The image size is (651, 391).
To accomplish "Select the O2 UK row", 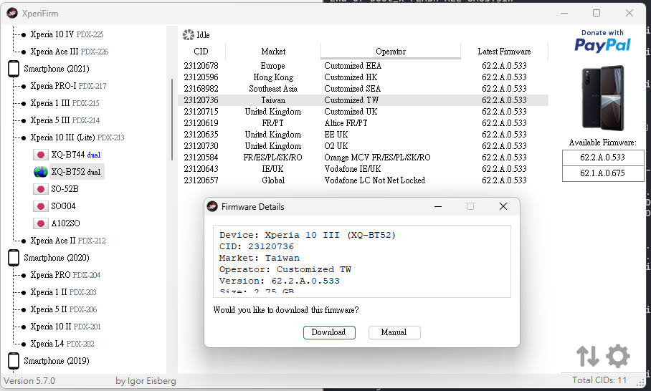I will click(x=363, y=146).
